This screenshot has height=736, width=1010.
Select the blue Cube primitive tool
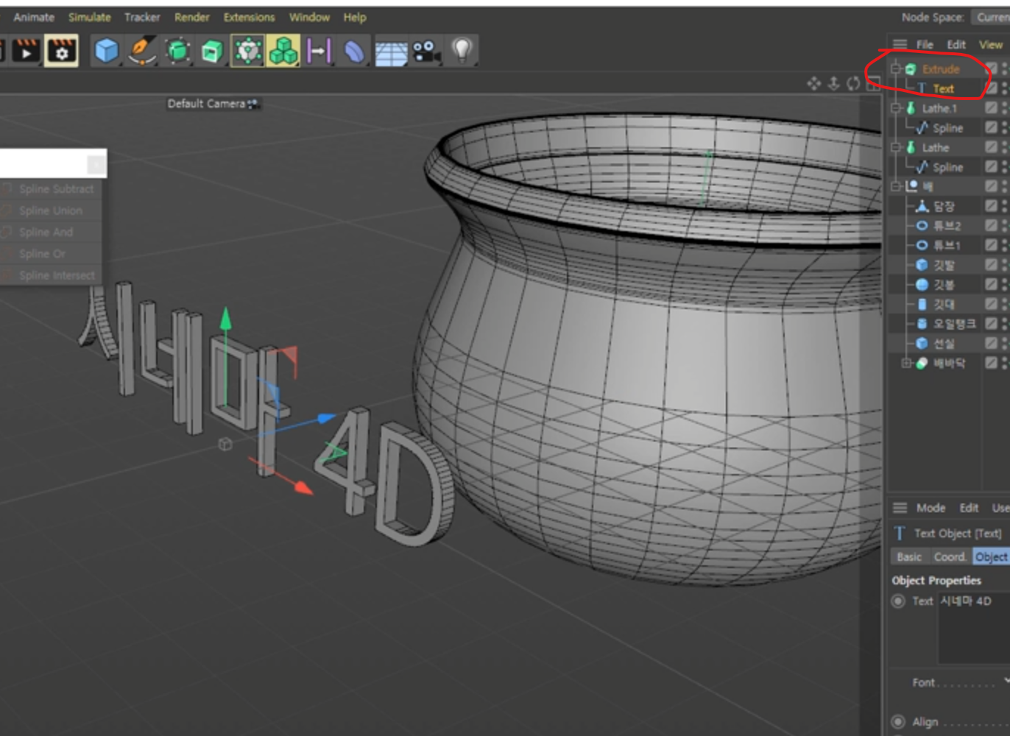click(x=107, y=51)
